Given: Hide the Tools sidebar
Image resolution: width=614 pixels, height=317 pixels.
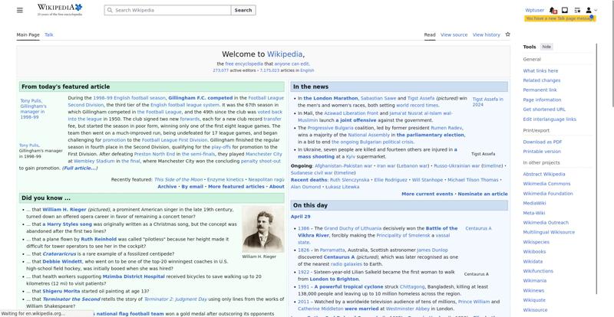Looking at the screenshot, I should pyautogui.click(x=546, y=47).
